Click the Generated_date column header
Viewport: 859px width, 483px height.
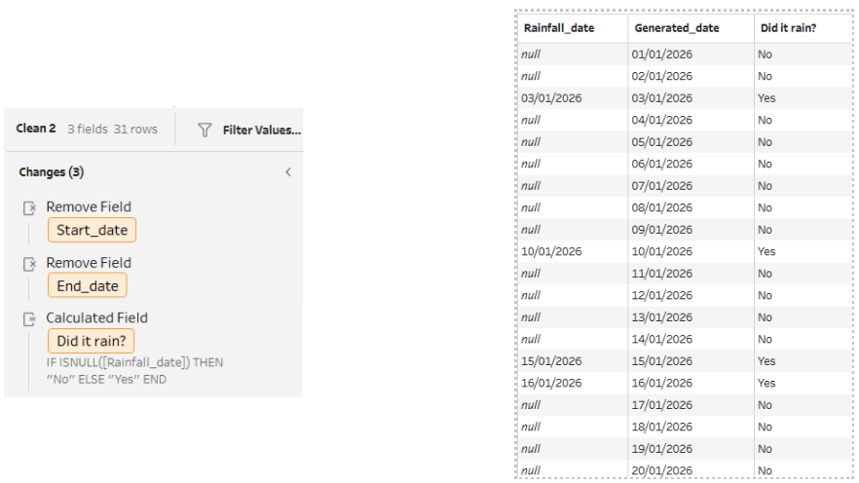[677, 28]
